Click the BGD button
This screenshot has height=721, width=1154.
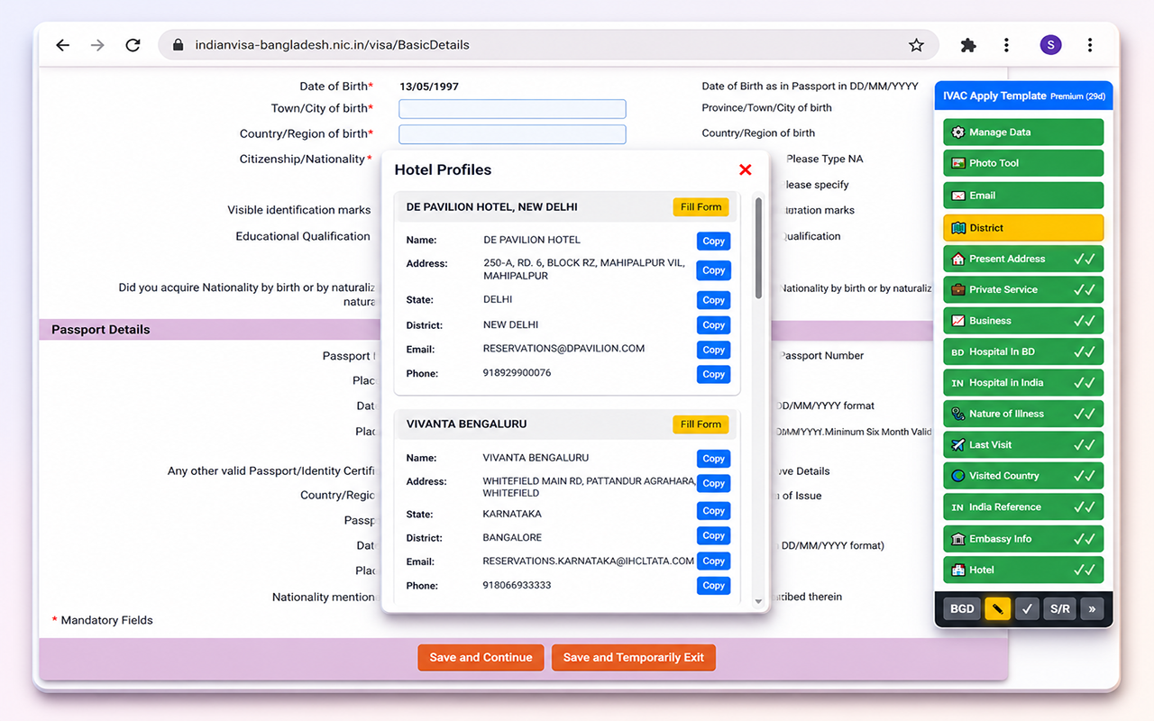962,608
